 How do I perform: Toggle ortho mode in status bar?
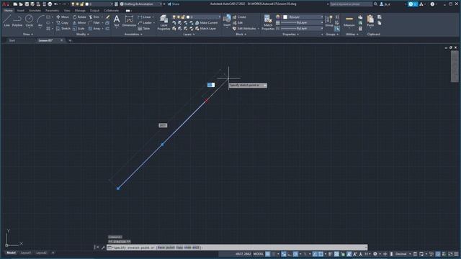pos(290,254)
